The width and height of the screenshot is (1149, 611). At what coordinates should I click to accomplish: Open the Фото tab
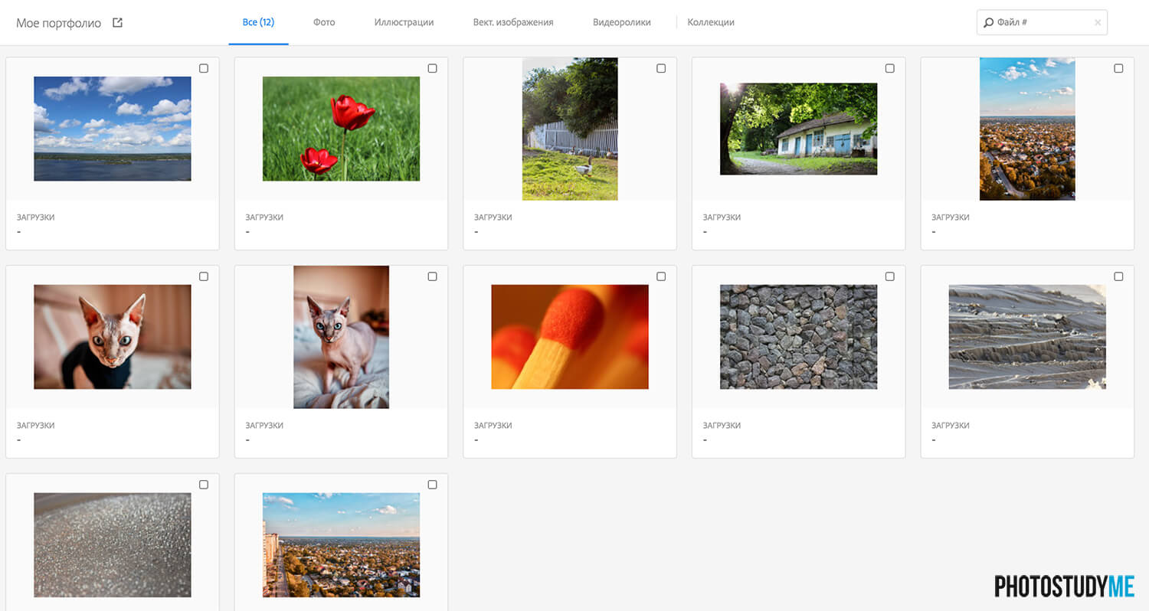click(324, 22)
